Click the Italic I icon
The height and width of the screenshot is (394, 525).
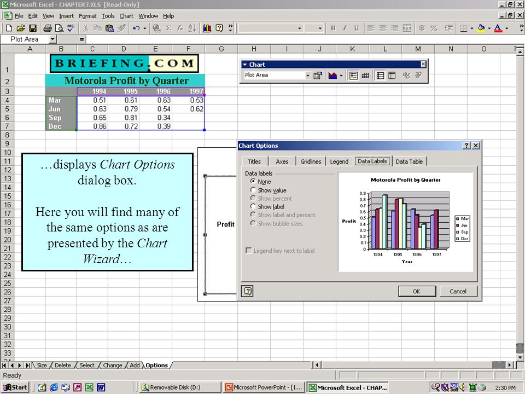coord(345,28)
